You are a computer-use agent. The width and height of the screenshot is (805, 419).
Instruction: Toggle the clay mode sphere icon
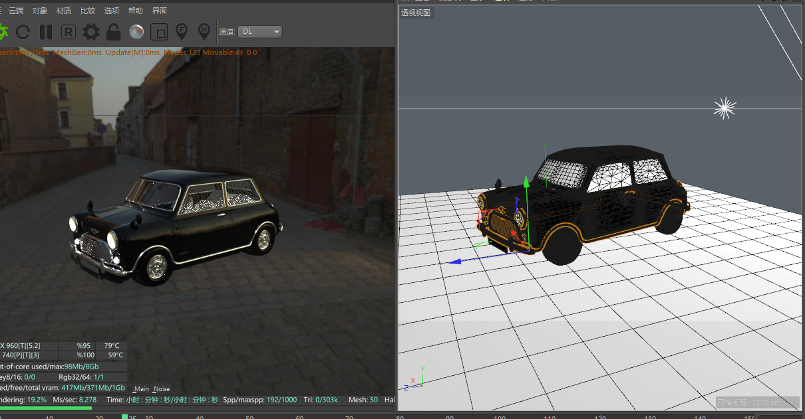(x=136, y=31)
